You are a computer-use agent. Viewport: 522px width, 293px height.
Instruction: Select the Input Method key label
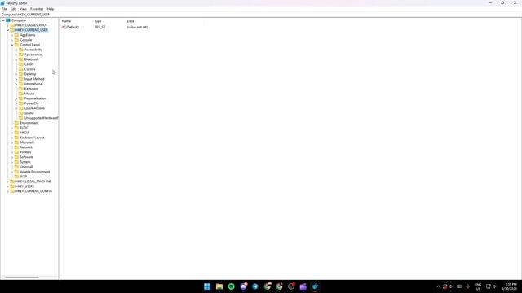coord(34,79)
